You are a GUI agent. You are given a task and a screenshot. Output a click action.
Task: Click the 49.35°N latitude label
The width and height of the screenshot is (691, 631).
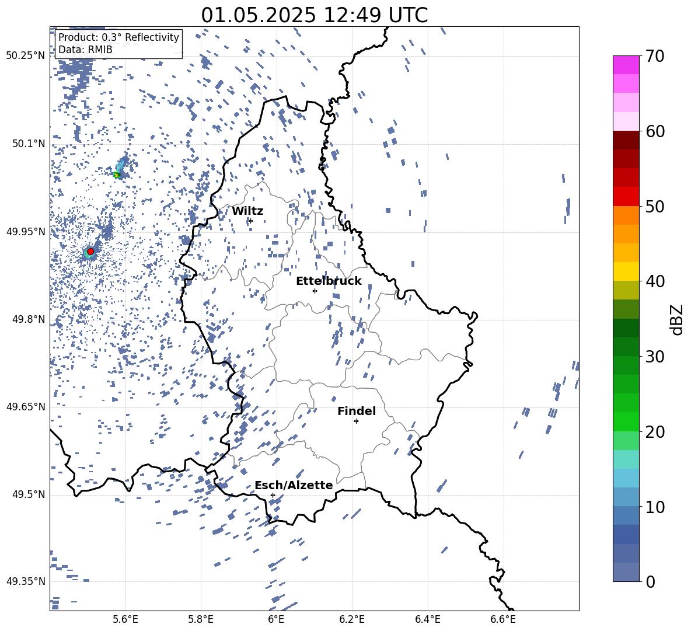tap(26, 581)
